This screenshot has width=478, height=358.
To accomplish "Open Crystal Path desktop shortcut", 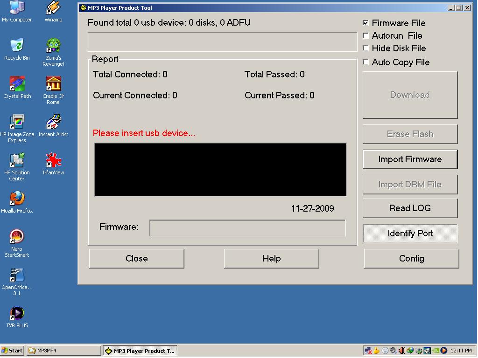I will pyautogui.click(x=17, y=84).
